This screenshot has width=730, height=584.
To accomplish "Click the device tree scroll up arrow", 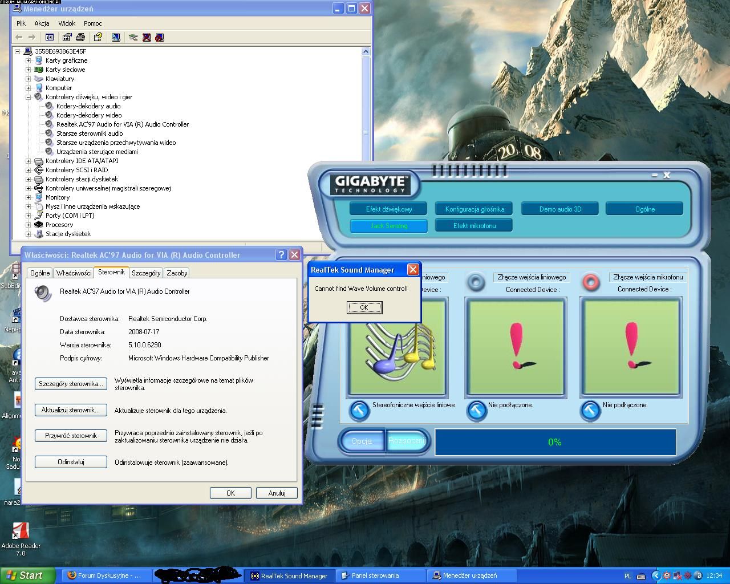I will pos(366,51).
